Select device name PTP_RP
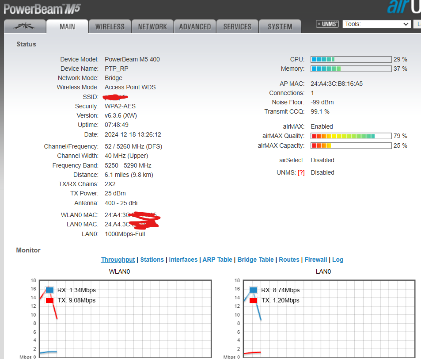 click(x=117, y=69)
